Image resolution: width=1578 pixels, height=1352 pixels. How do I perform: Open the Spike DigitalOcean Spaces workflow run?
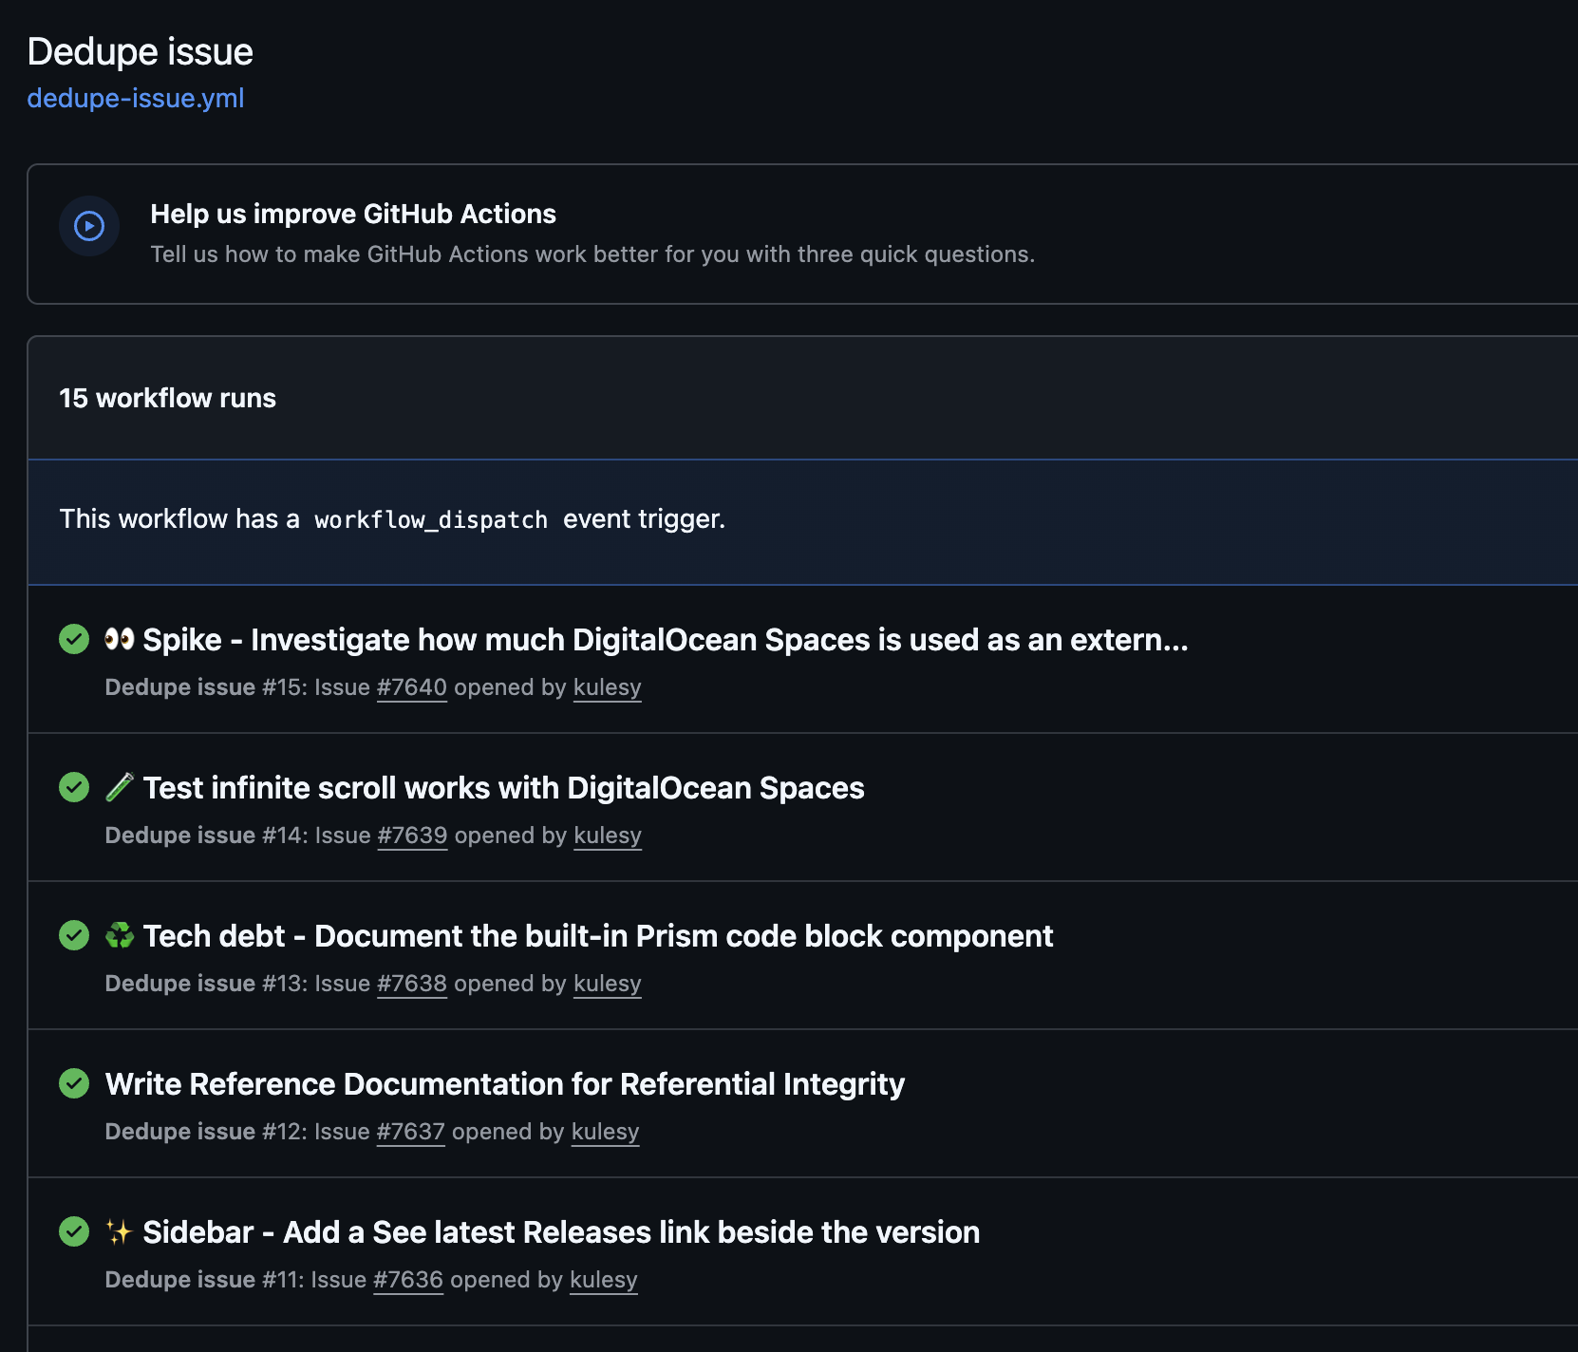point(666,640)
